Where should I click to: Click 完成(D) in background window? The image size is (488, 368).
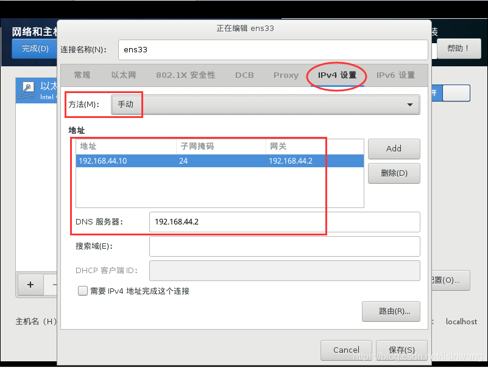click(35, 49)
